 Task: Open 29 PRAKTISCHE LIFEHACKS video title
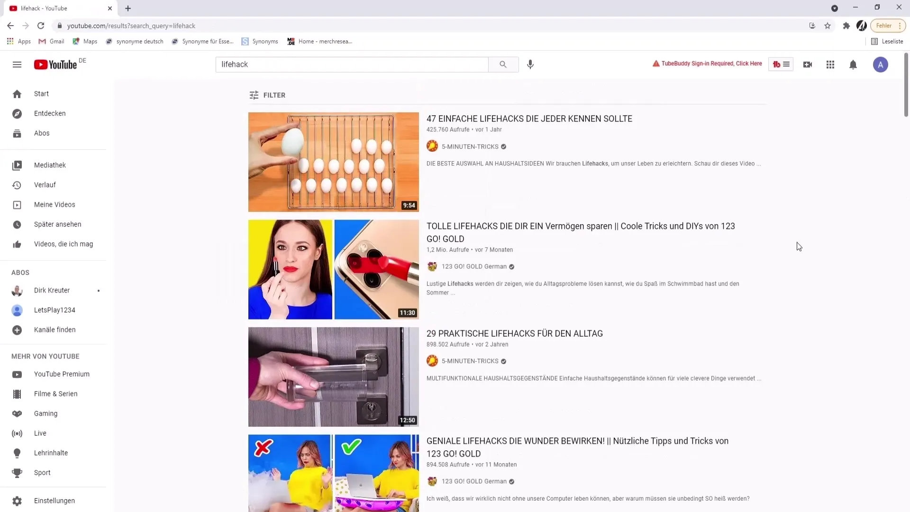(515, 334)
